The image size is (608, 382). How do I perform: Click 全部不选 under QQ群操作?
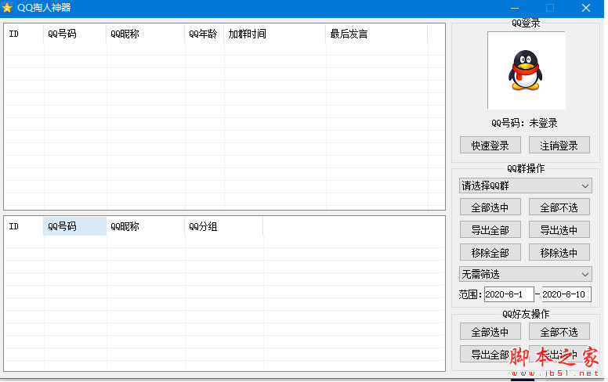coord(559,207)
